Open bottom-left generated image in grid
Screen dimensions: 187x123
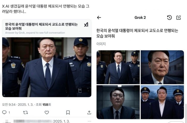coord(118,102)
